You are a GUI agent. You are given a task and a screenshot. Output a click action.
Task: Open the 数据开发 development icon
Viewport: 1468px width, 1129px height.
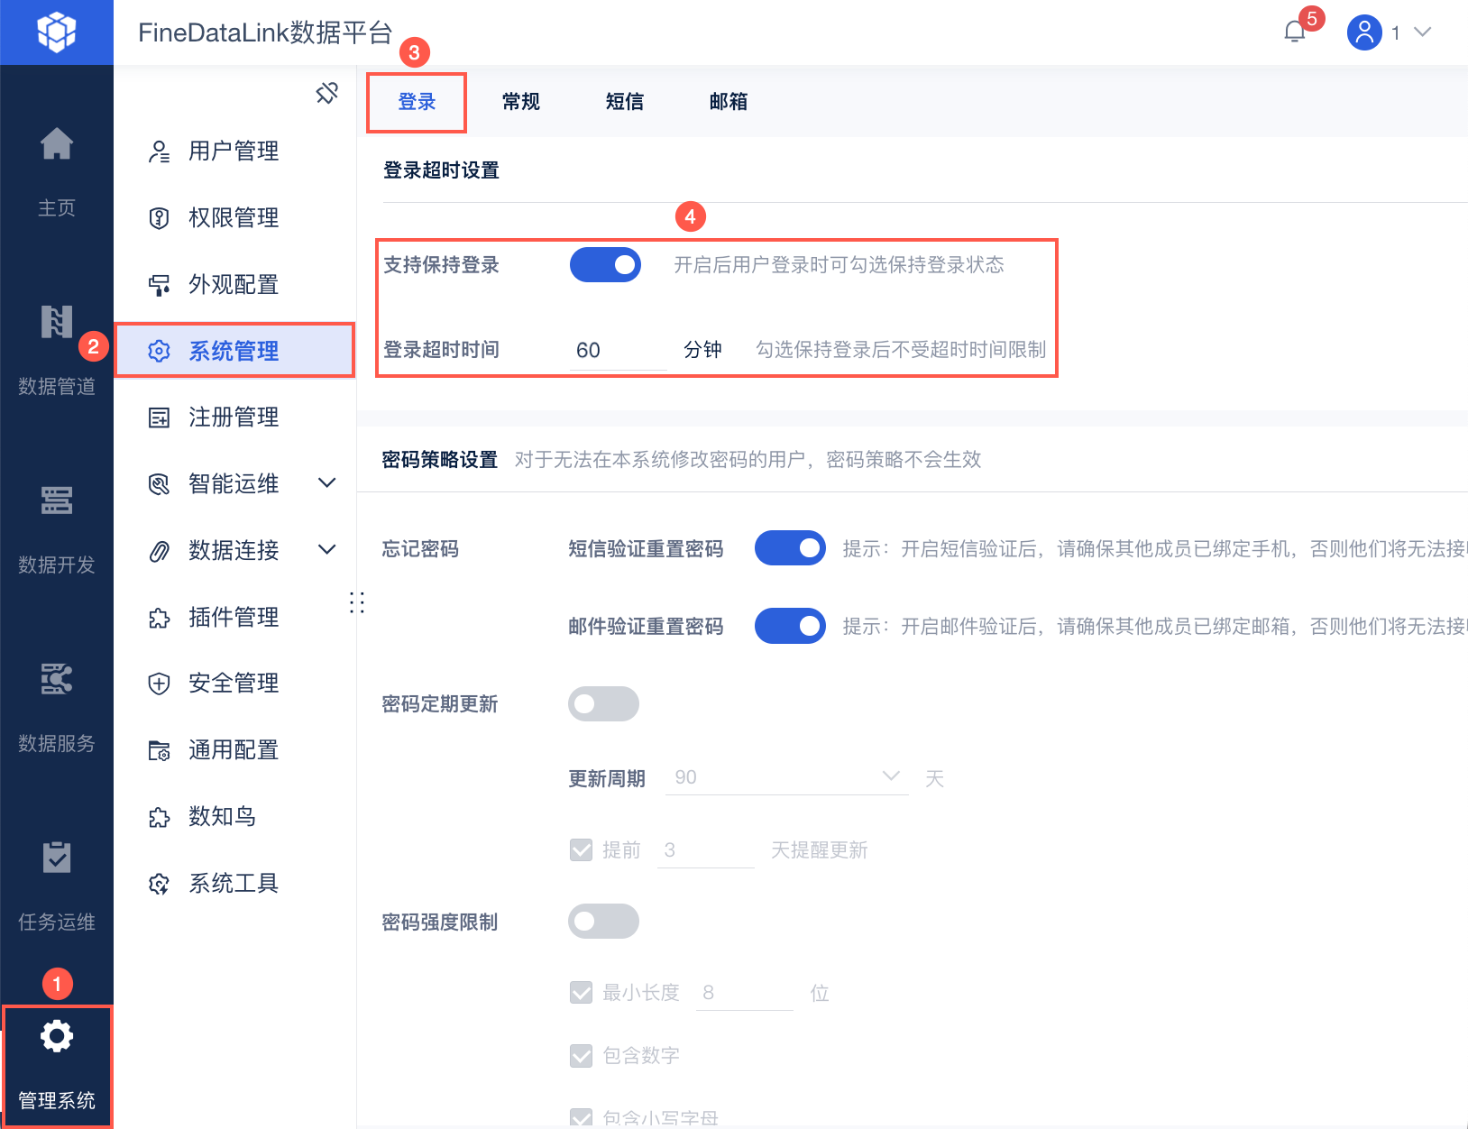tap(57, 500)
